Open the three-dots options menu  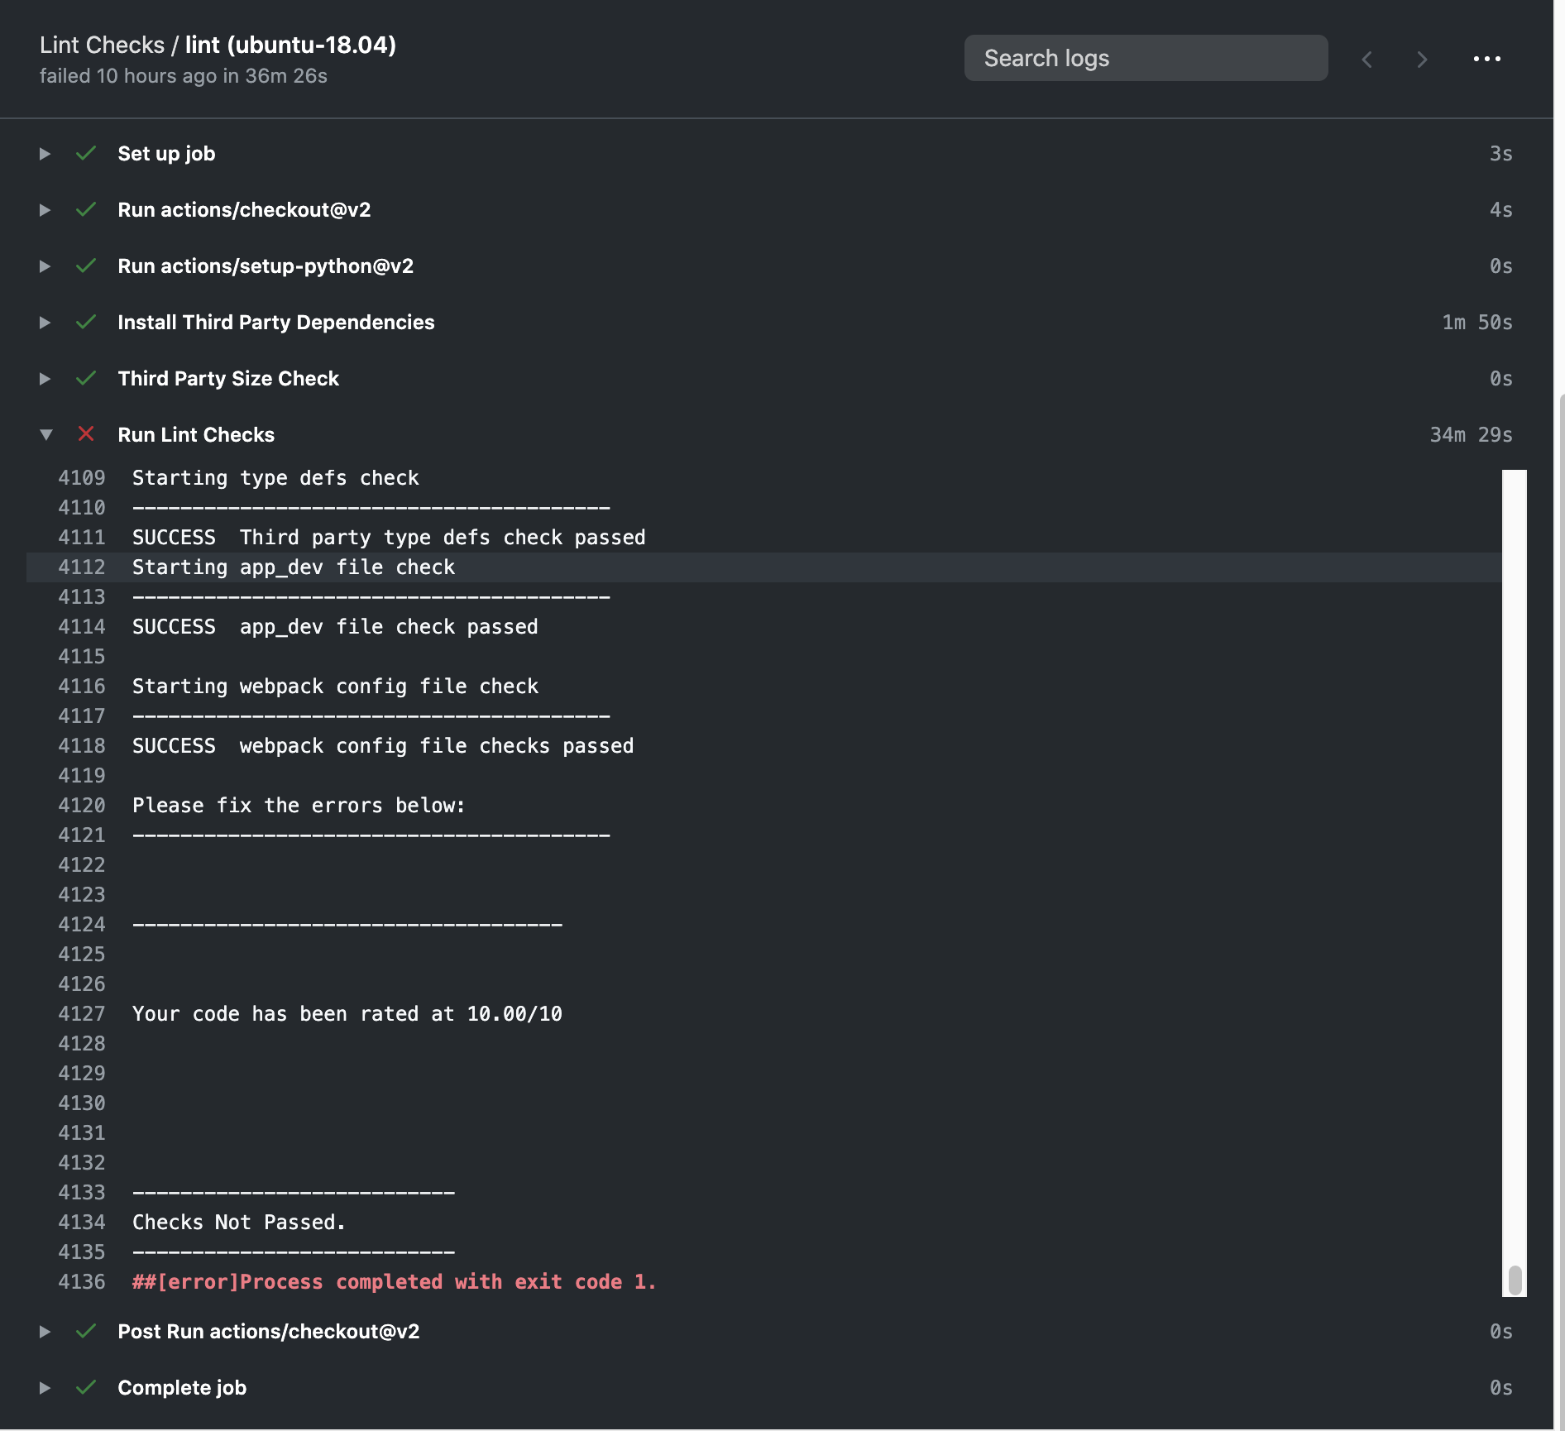click(x=1486, y=59)
